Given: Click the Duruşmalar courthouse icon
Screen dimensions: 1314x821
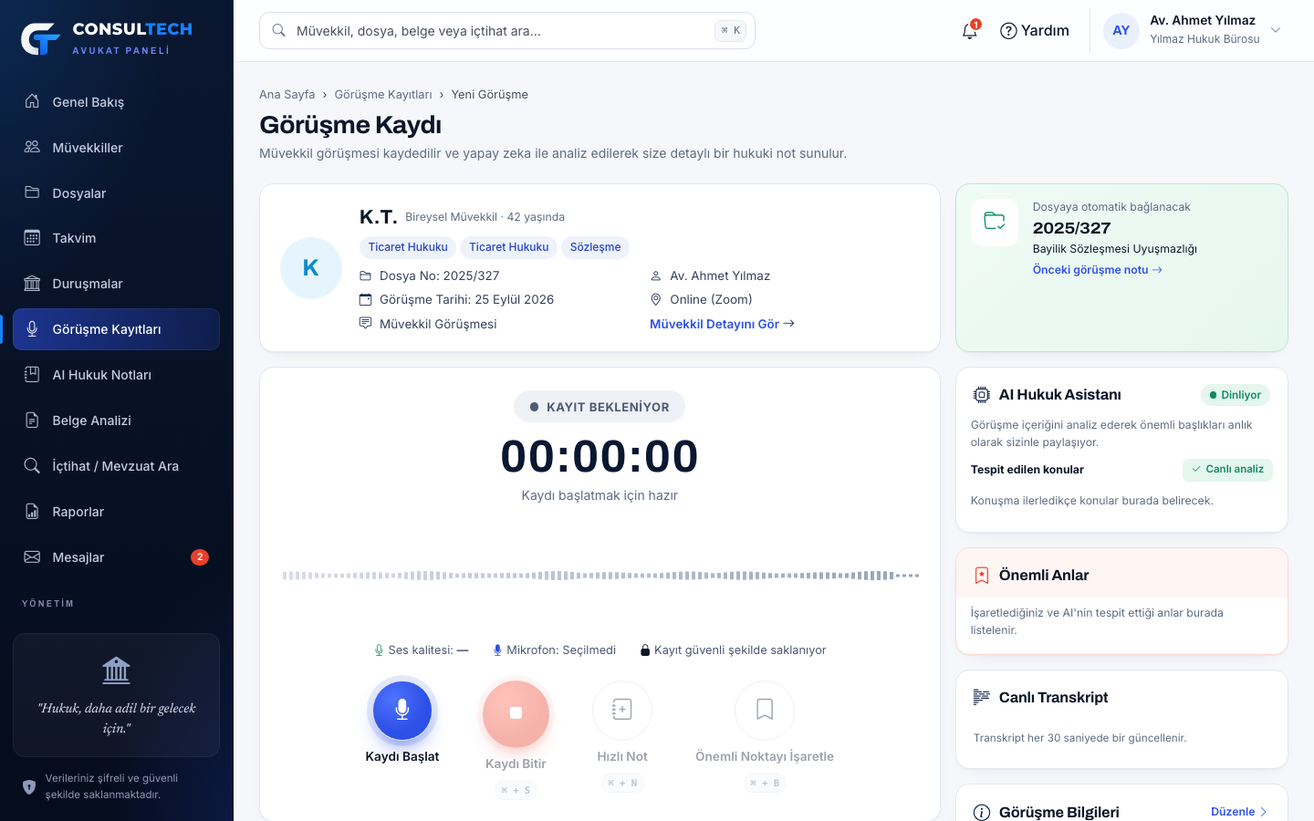Looking at the screenshot, I should 32,284.
